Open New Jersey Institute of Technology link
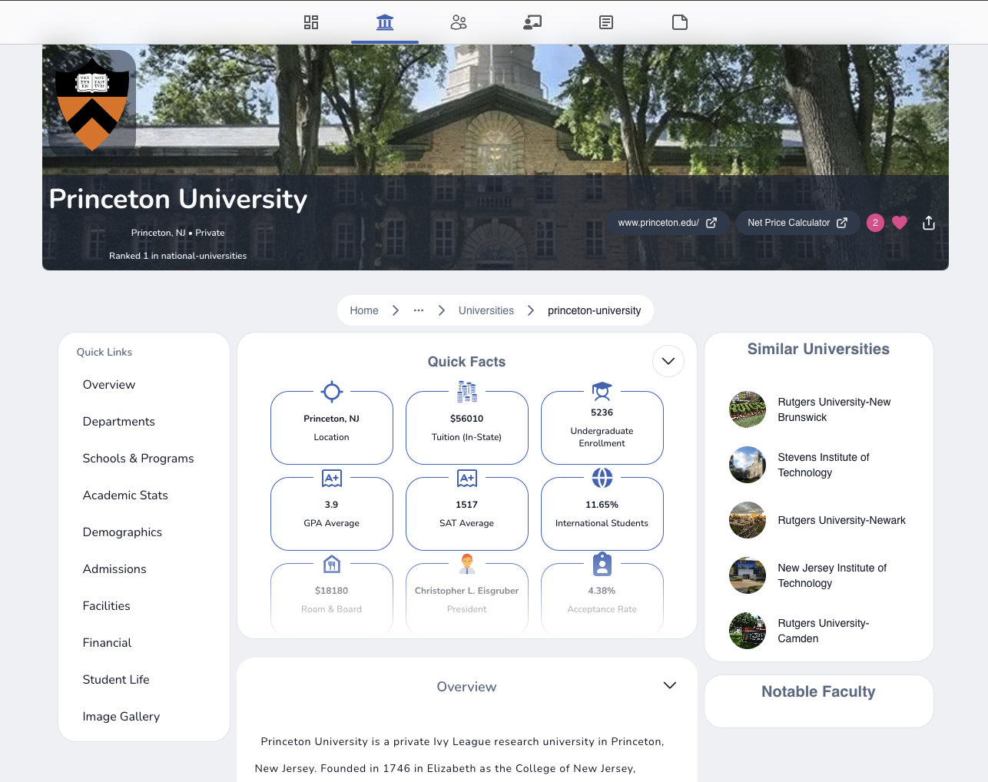Viewport: 988px width, 782px height. click(832, 575)
